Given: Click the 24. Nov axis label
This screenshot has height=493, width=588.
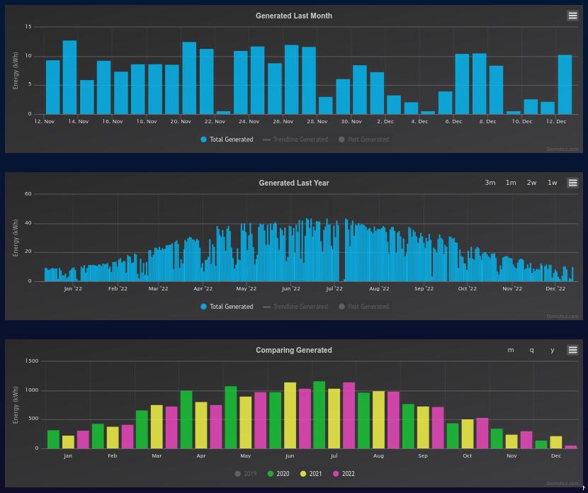Looking at the screenshot, I should click(249, 121).
